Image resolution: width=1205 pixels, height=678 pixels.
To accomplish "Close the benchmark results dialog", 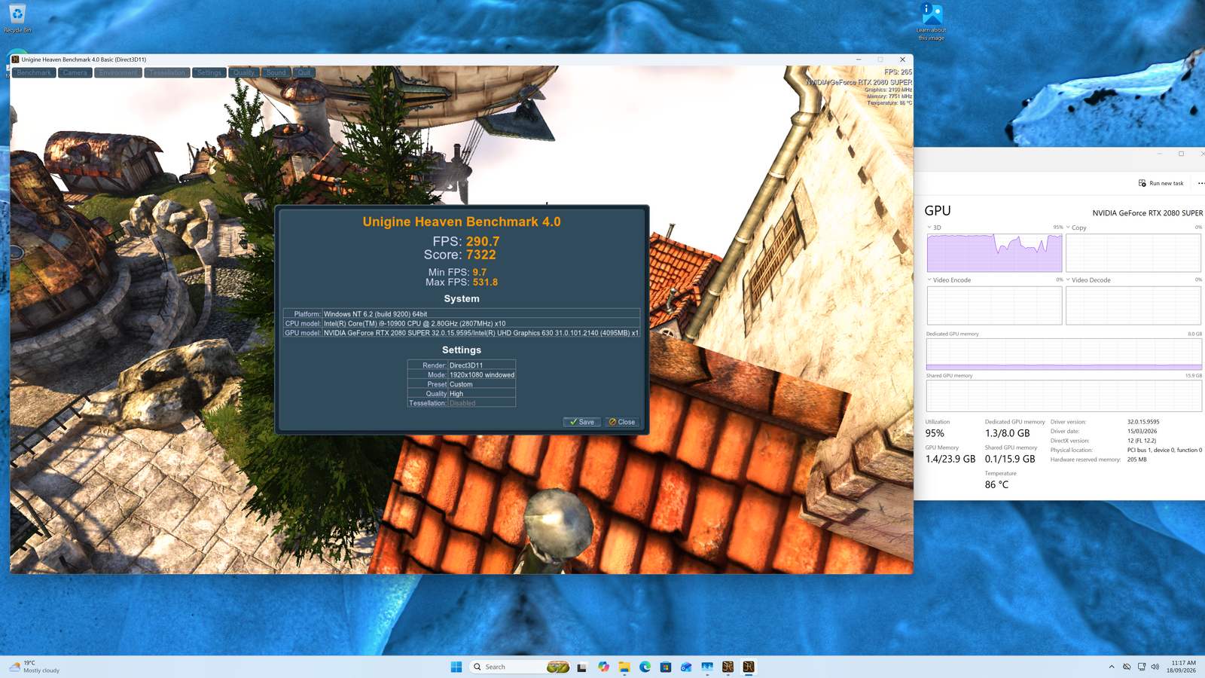I will (x=621, y=422).
